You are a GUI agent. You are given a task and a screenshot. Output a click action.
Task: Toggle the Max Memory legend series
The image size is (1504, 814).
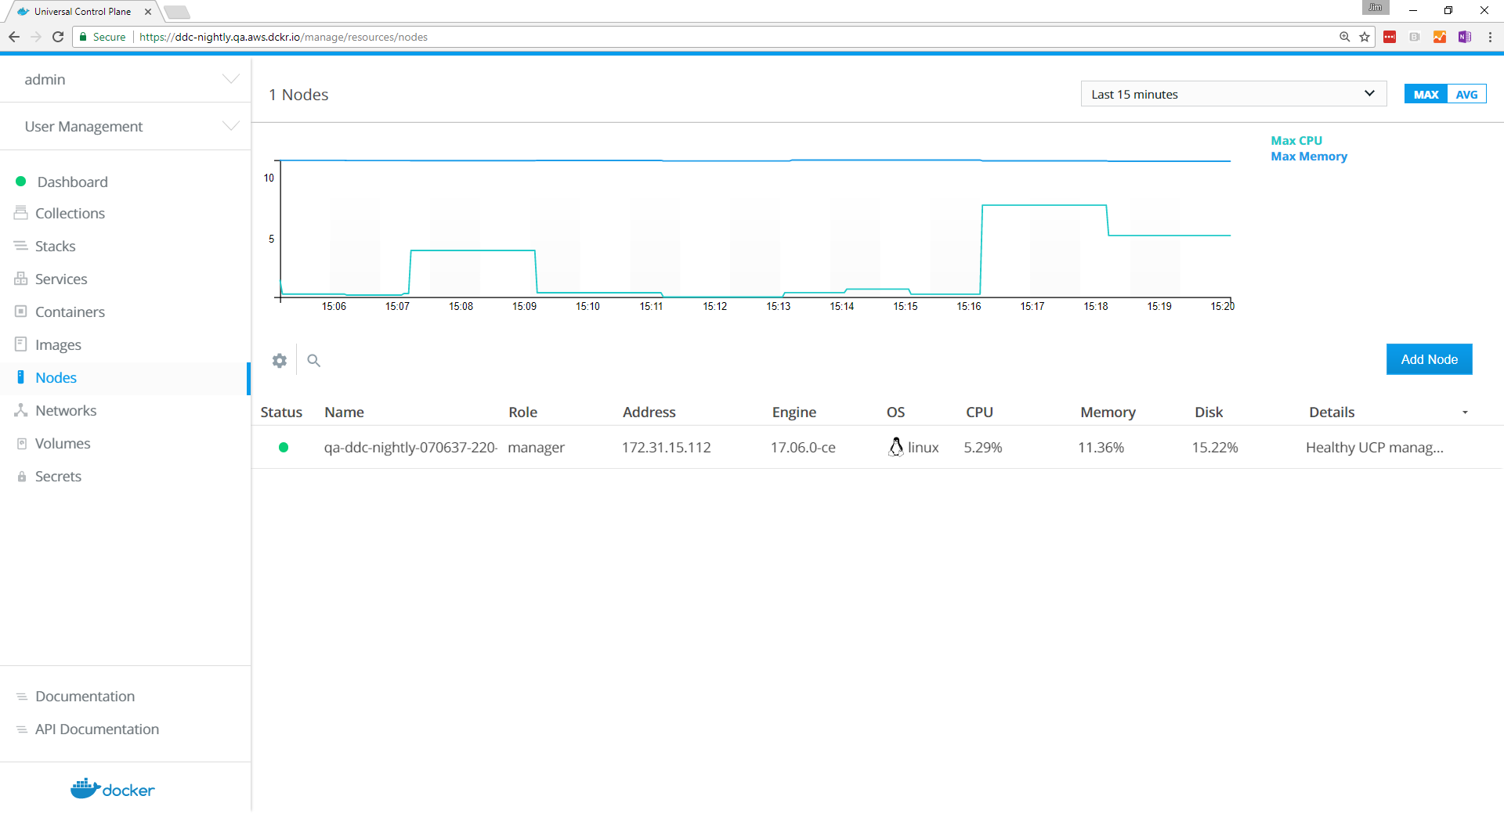pyautogui.click(x=1309, y=157)
